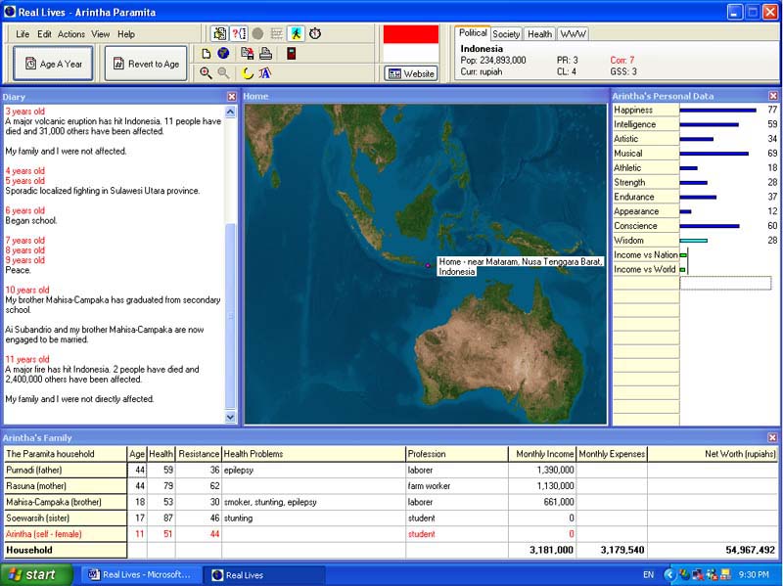Click the zoom out magnifier icon

[x=224, y=72]
